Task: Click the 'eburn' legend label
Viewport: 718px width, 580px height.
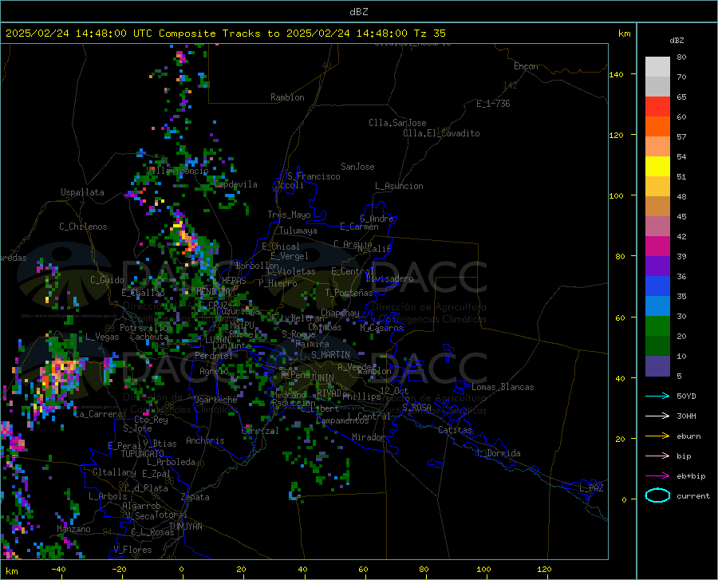Action: click(x=688, y=436)
